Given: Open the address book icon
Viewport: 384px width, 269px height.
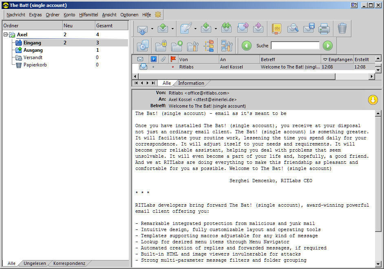Looking at the screenshot, I should (x=278, y=29).
